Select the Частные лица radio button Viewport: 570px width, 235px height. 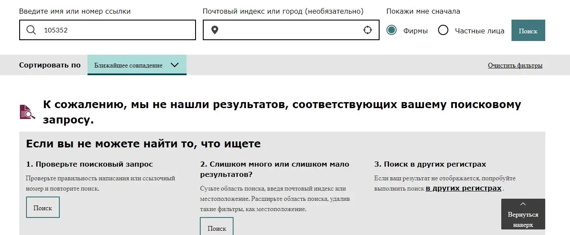[443, 30]
